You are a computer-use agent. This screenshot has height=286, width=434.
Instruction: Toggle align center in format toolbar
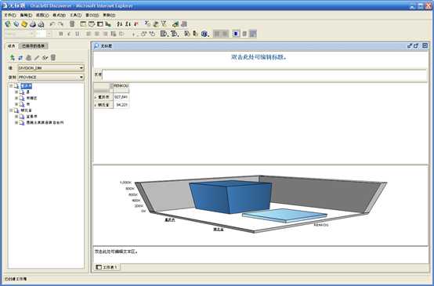(97, 34)
